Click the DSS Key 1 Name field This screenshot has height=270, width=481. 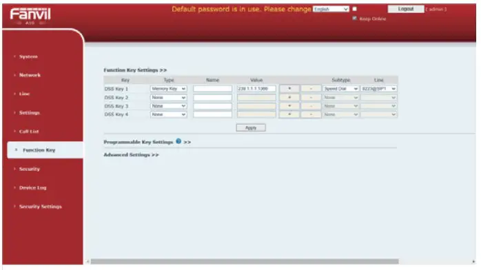pos(212,89)
